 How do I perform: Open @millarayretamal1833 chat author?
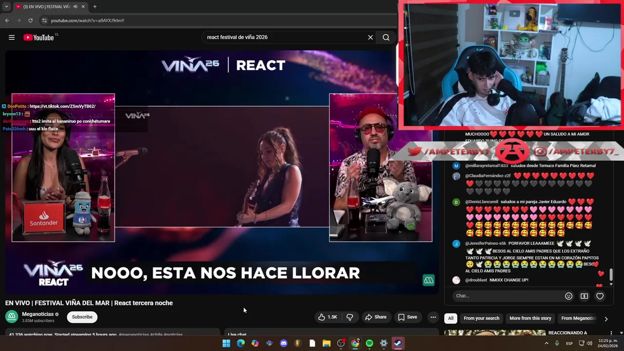[487, 166]
